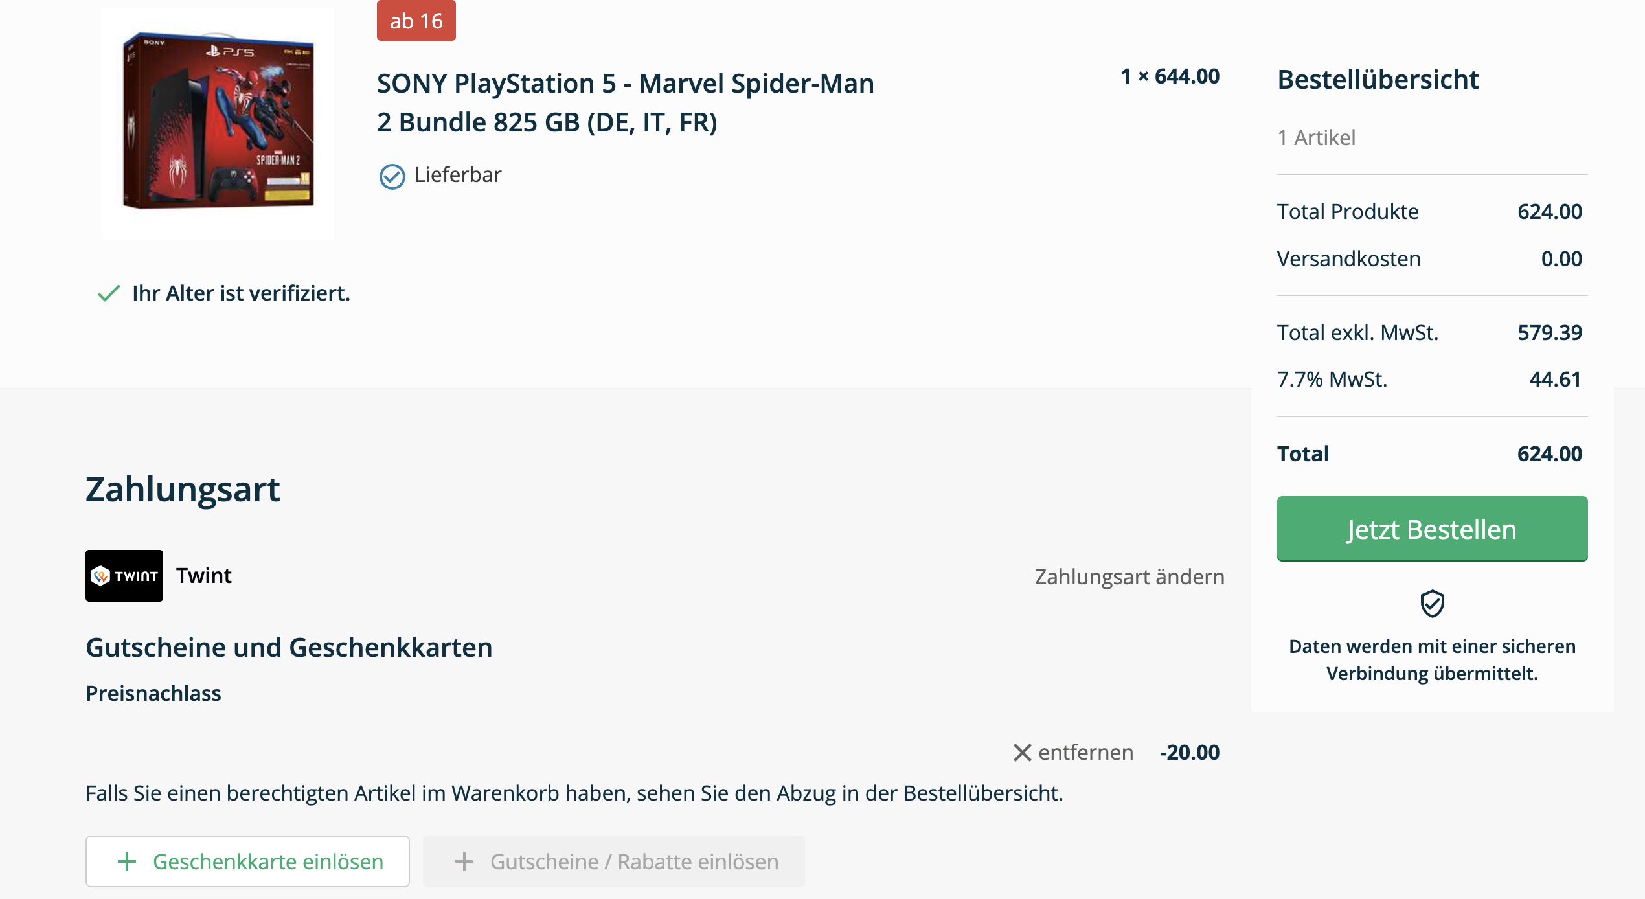Click the Bestellübersicht heading
The image size is (1645, 899).
click(1378, 80)
